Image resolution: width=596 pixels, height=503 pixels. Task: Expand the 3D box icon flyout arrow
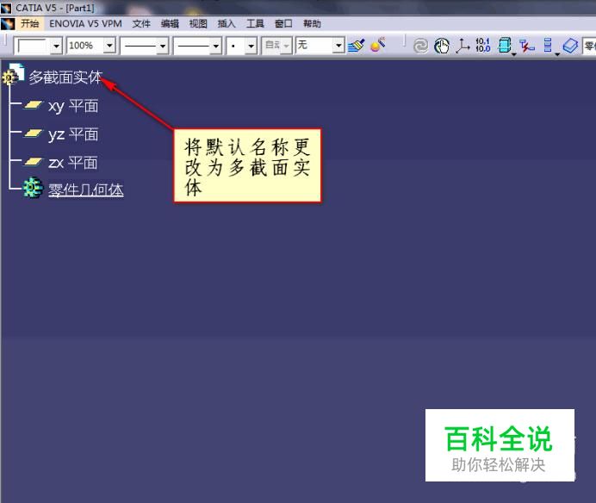[514, 55]
